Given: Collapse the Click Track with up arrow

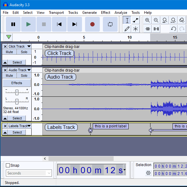Looking at the screenshot, I should tap(5, 62).
